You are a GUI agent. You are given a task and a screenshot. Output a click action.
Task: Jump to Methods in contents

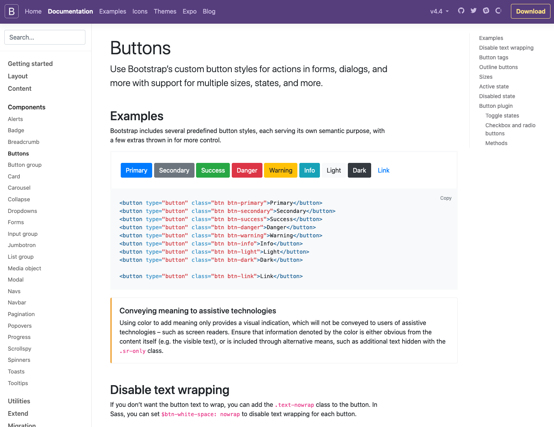pyautogui.click(x=496, y=143)
